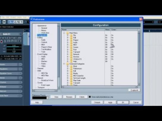
Task: Click the red record enable button on Audio 01
Action: (x=1, y=41)
